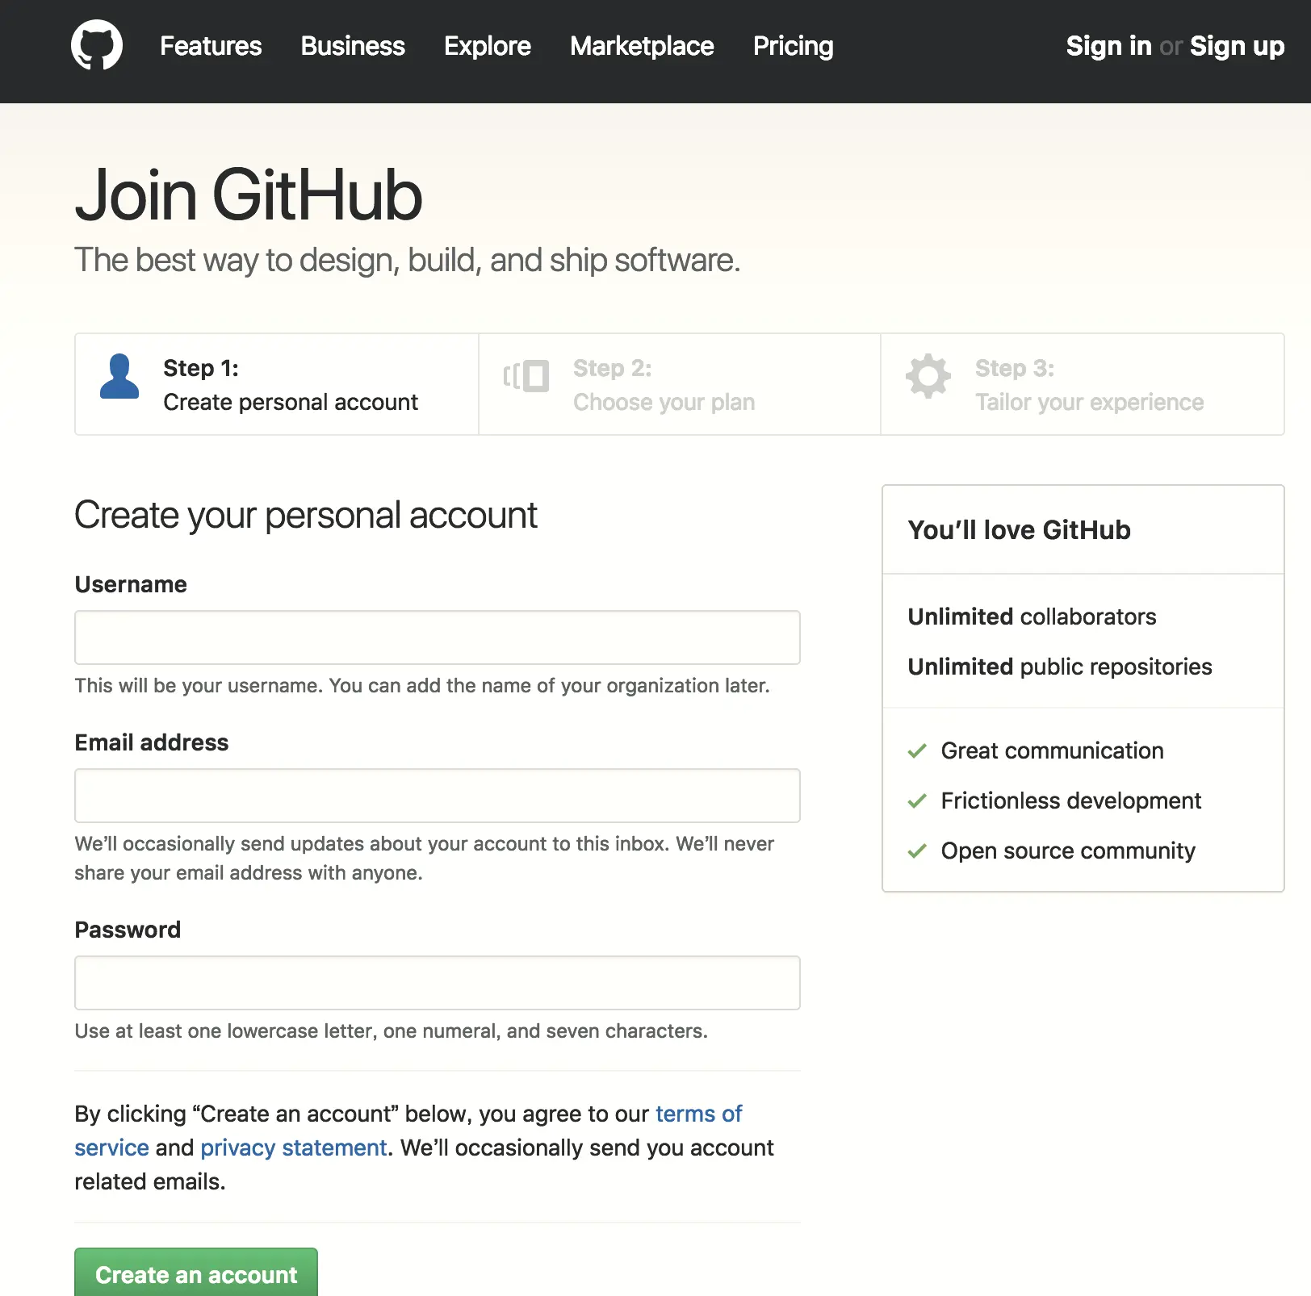
Task: Click the Sign in link
Action: [x=1108, y=46]
